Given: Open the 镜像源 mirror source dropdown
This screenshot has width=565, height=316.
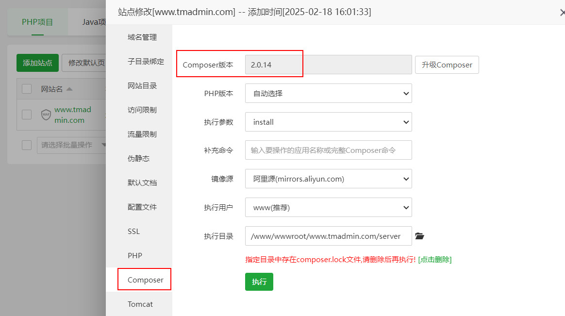Looking at the screenshot, I should [328, 179].
